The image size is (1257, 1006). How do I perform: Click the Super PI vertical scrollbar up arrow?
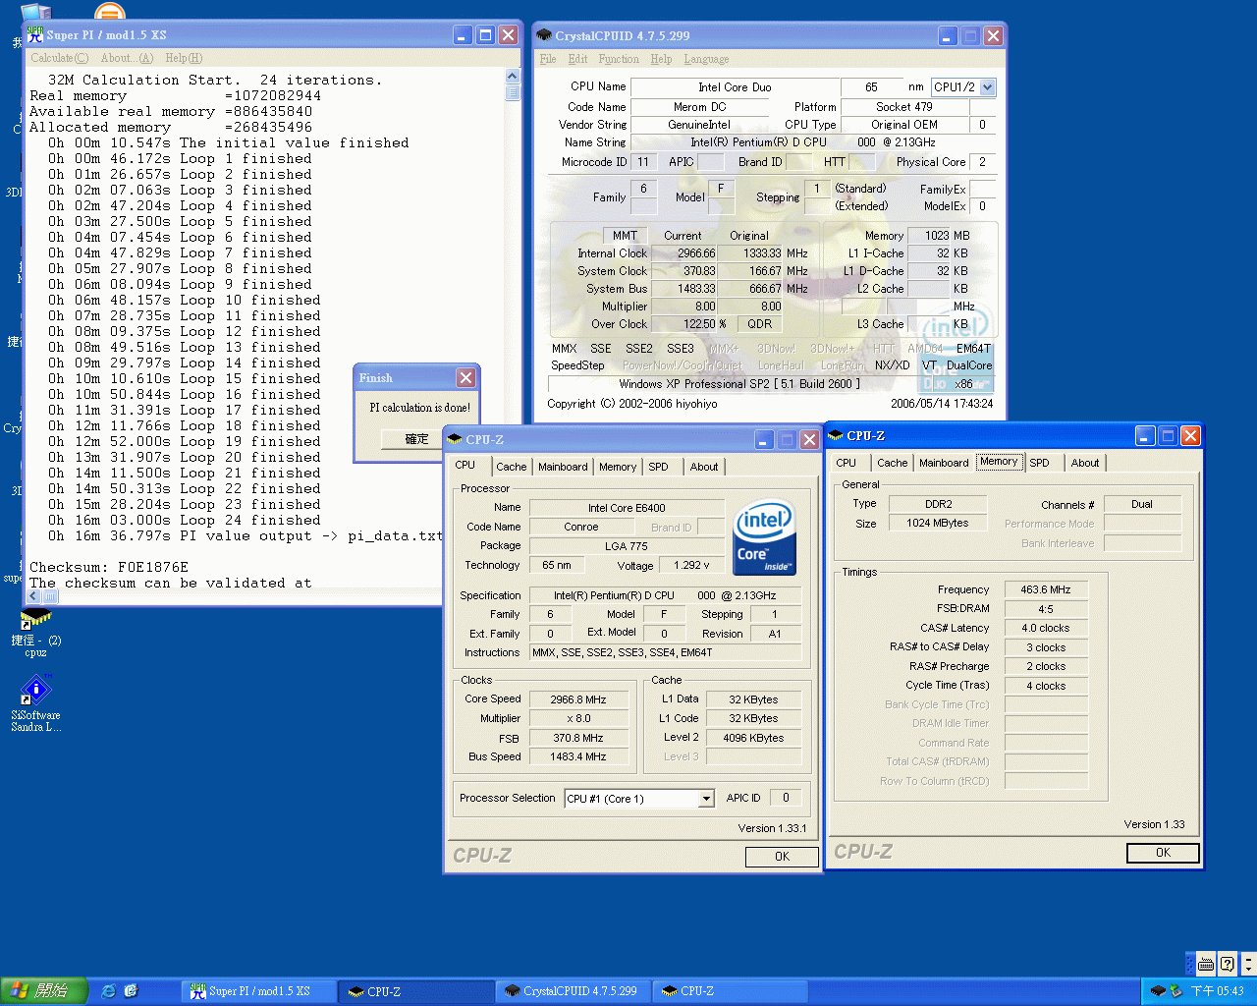tap(512, 76)
